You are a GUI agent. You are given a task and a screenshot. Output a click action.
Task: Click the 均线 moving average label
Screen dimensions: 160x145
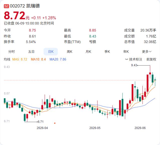7,59
